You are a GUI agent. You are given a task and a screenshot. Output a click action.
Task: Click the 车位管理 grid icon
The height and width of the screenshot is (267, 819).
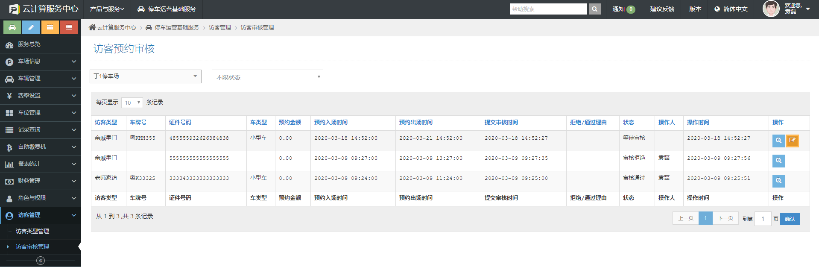[9, 113]
